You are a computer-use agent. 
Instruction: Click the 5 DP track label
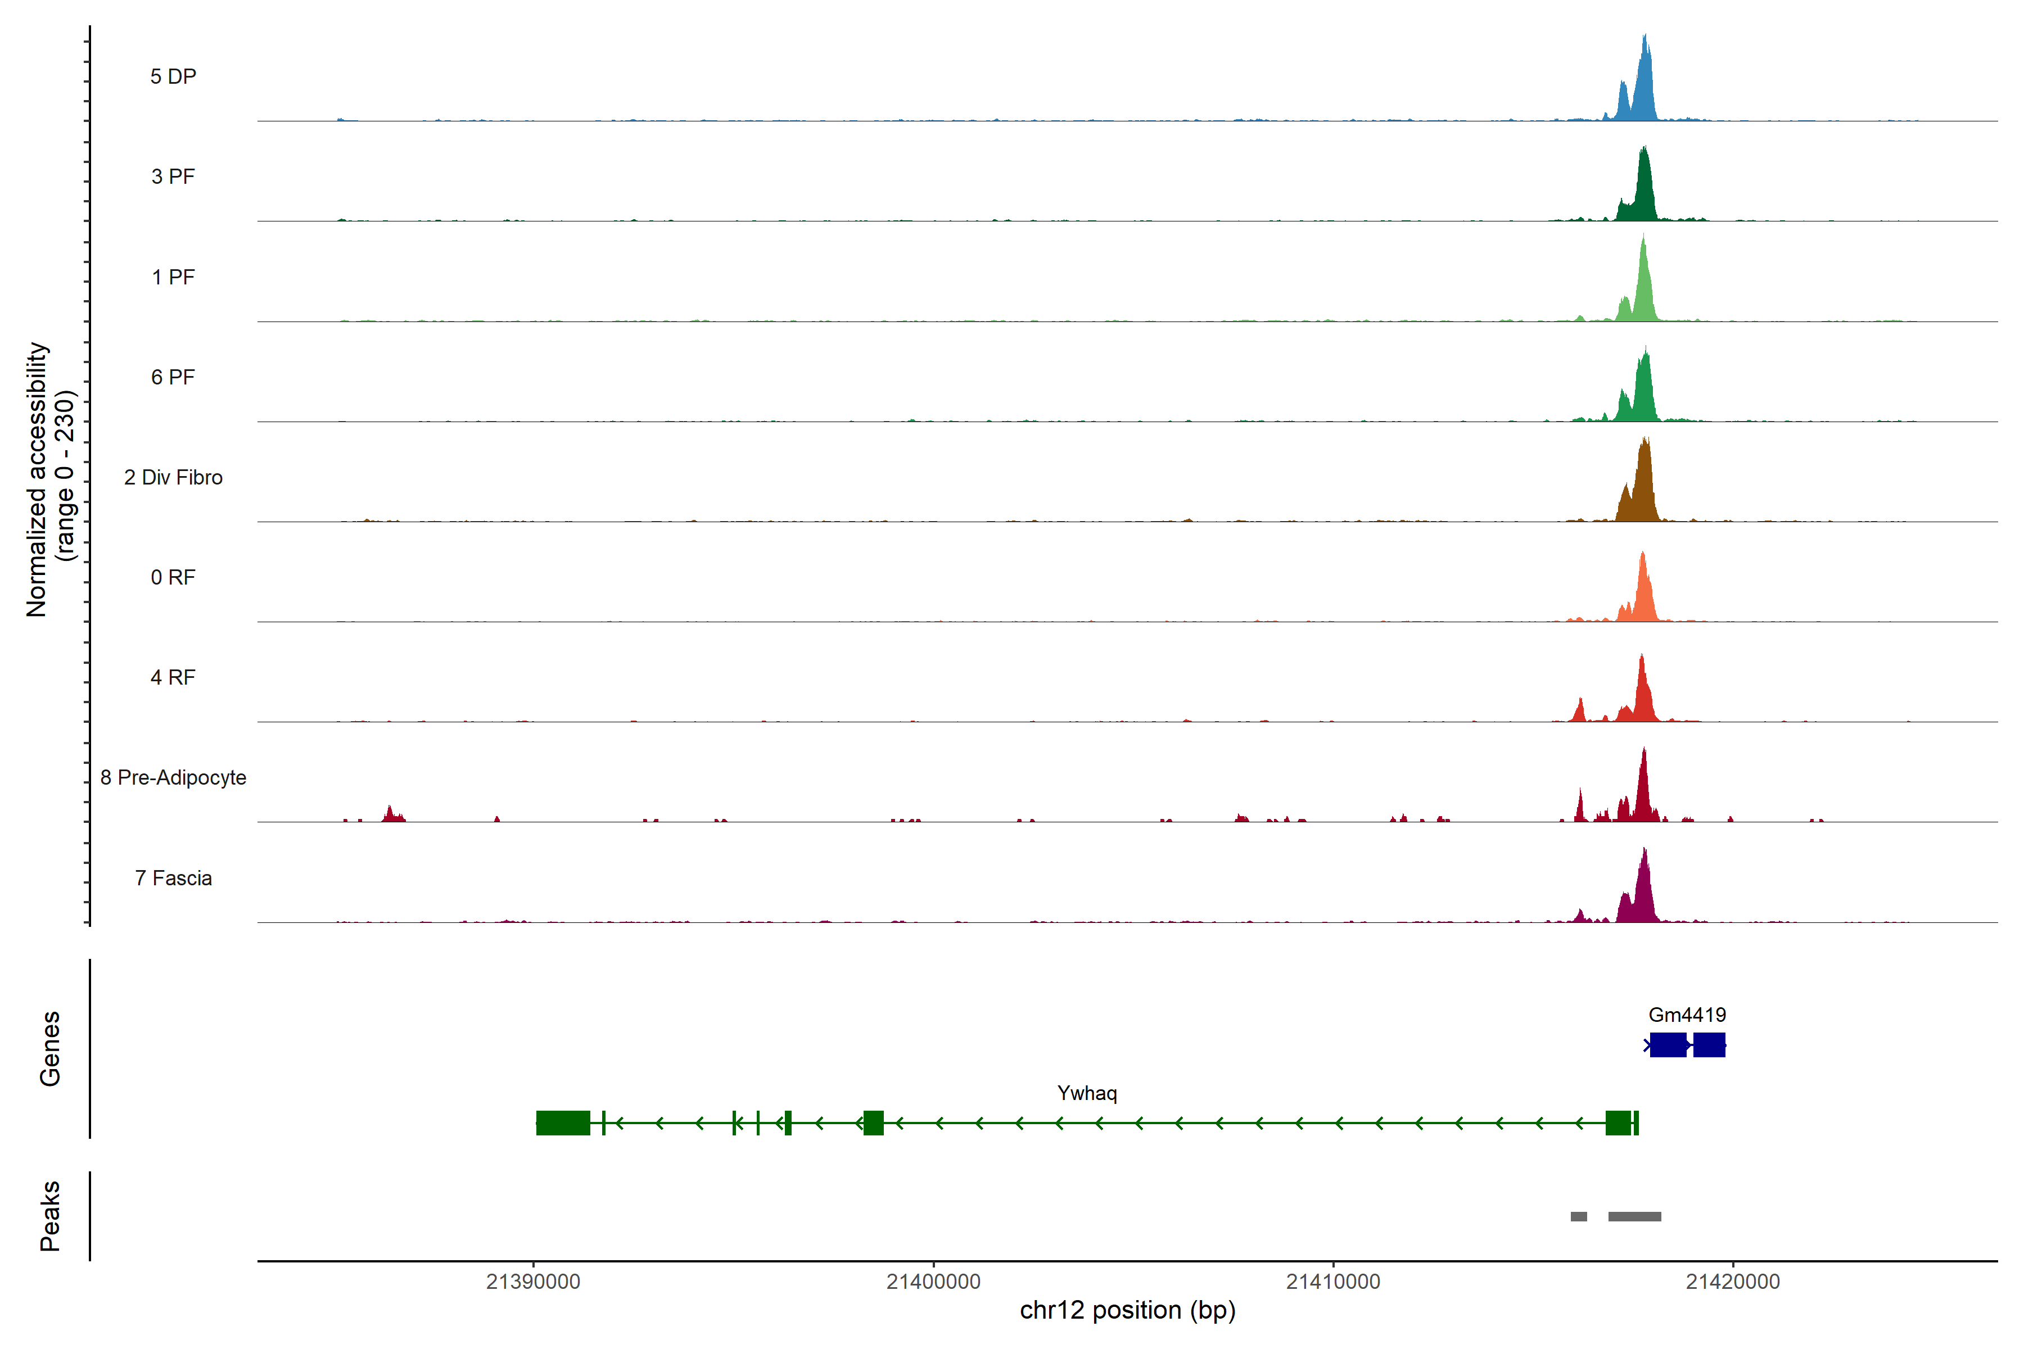point(173,76)
